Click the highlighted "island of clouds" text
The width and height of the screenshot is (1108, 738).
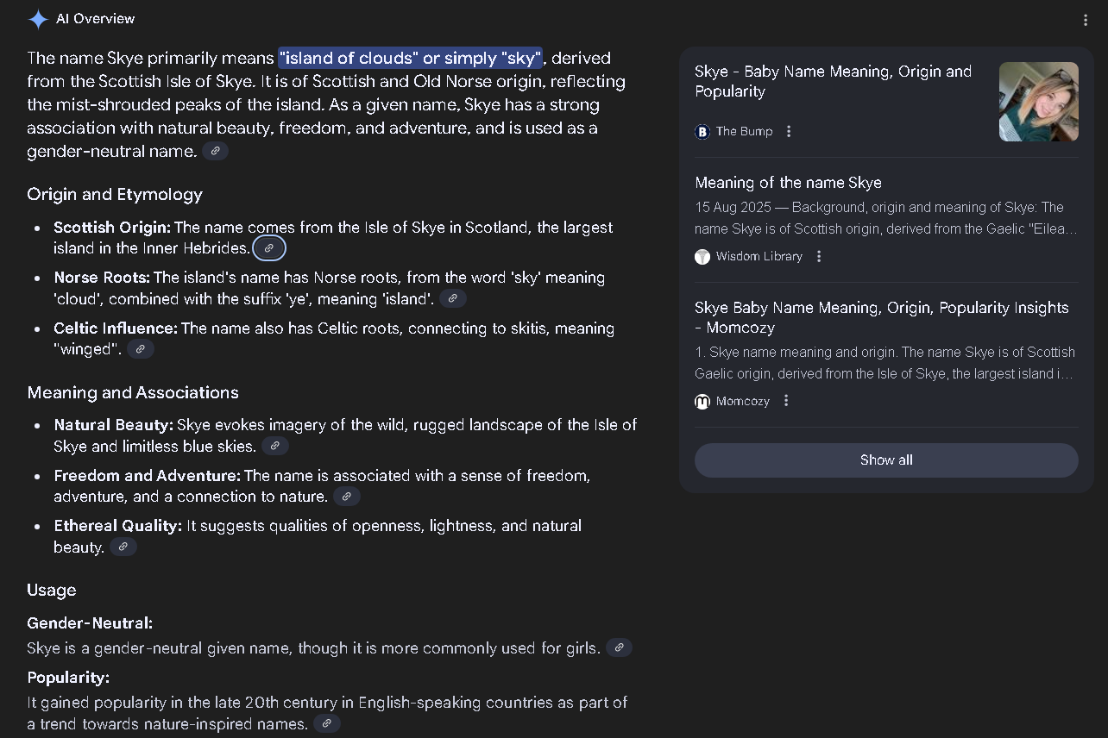pyautogui.click(x=410, y=59)
